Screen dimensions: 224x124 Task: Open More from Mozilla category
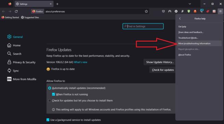pyautogui.click(x=22, y=79)
